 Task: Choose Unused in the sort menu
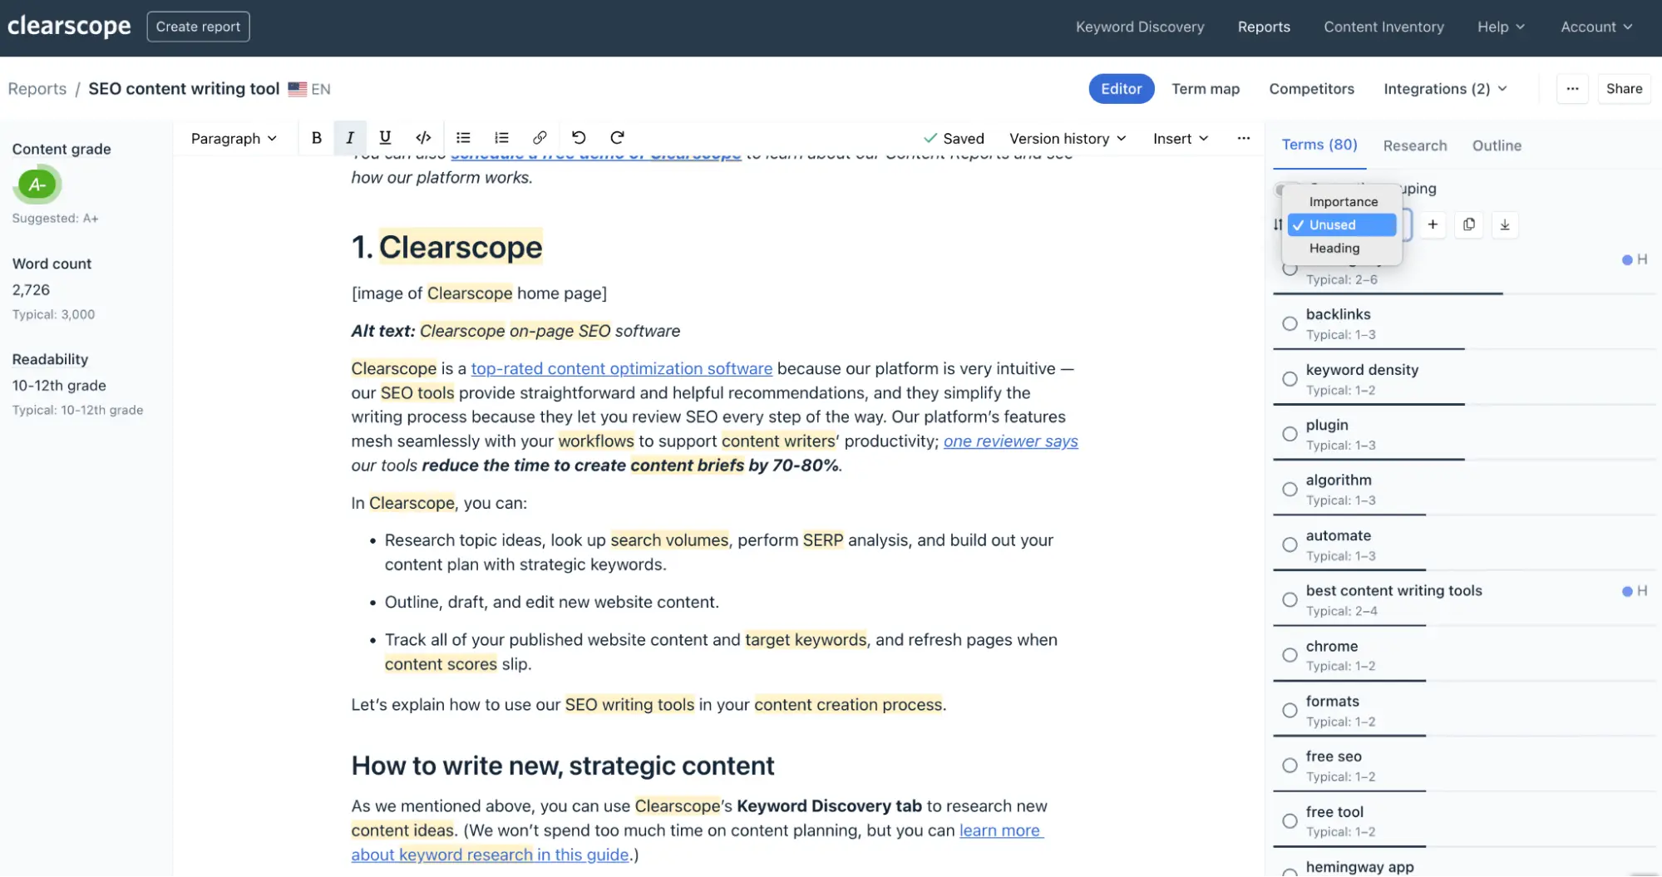click(1342, 224)
